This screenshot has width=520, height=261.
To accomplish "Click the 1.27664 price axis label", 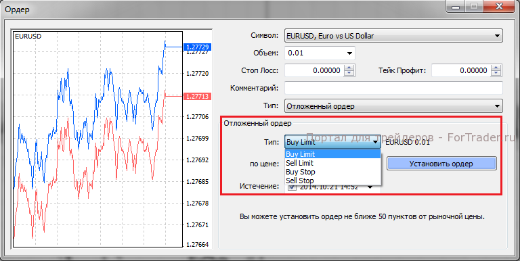I will 198,245.
